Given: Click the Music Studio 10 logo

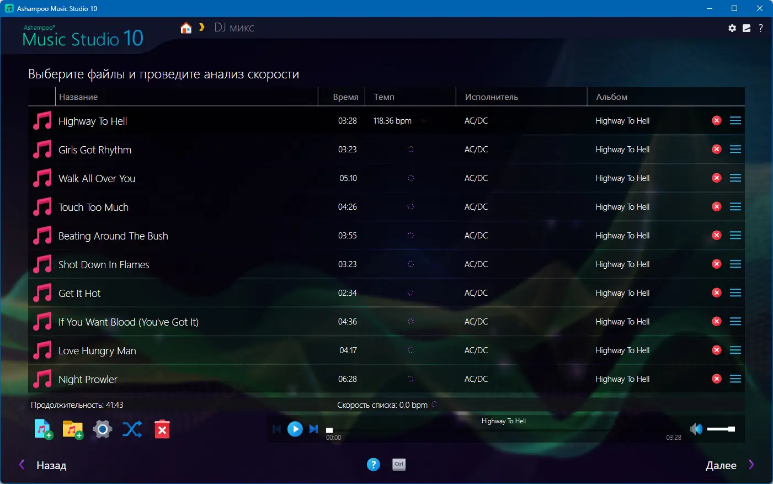Looking at the screenshot, I should coord(83,36).
